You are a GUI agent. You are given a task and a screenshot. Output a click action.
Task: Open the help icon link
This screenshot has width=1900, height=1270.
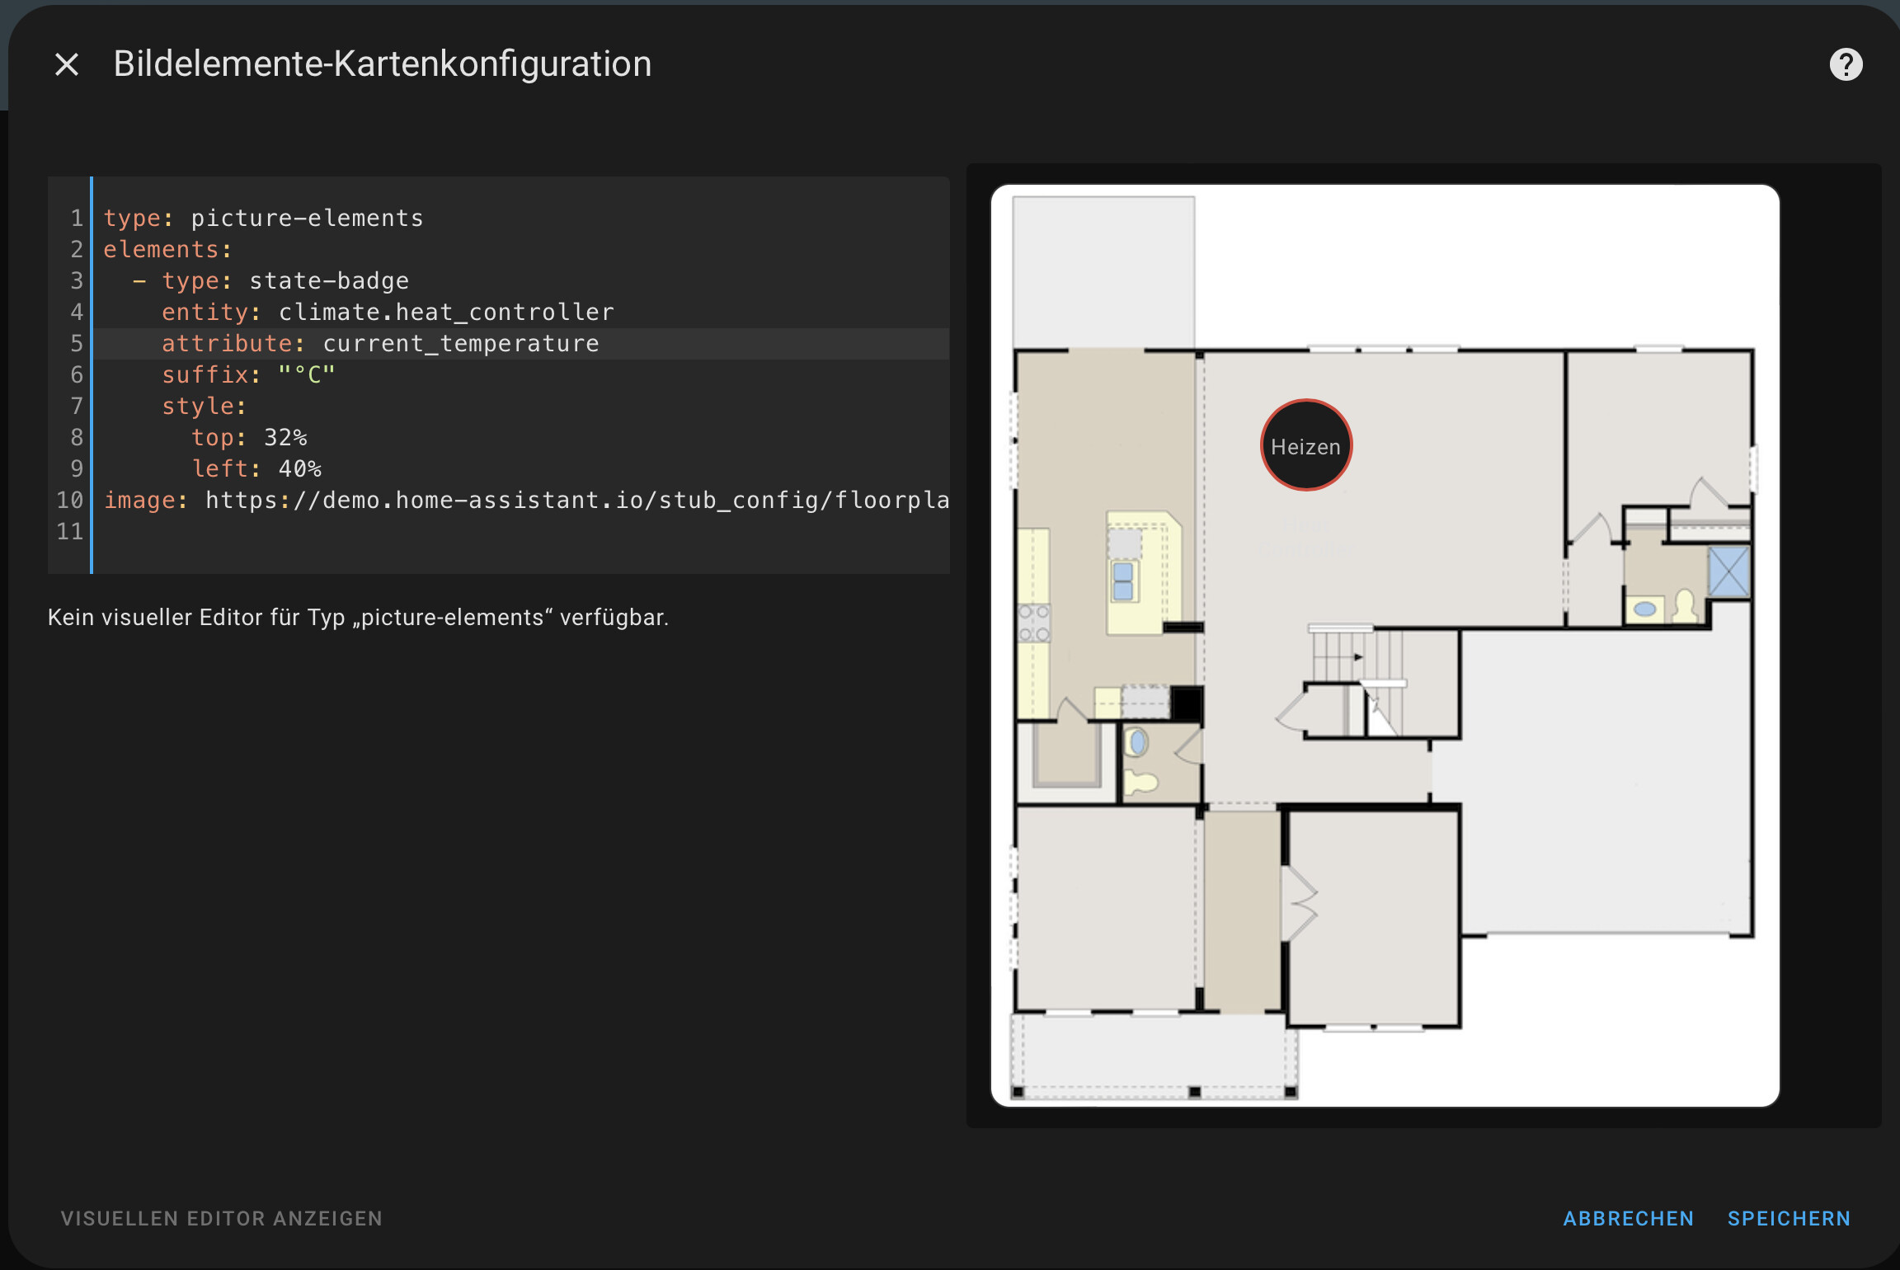coord(1846,64)
